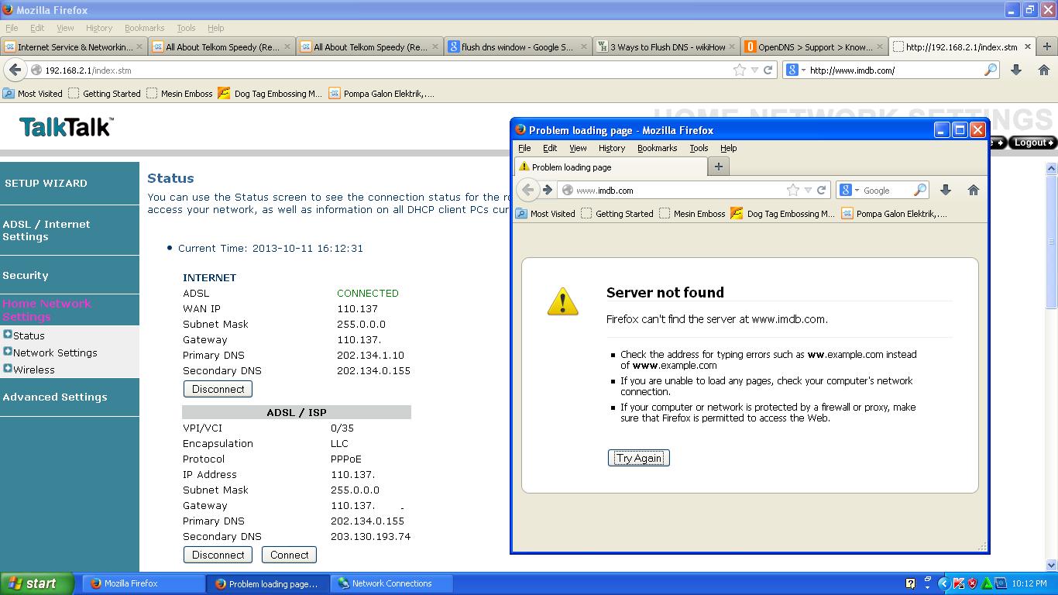Switch to OpenDNS Support tab

[x=815, y=46]
